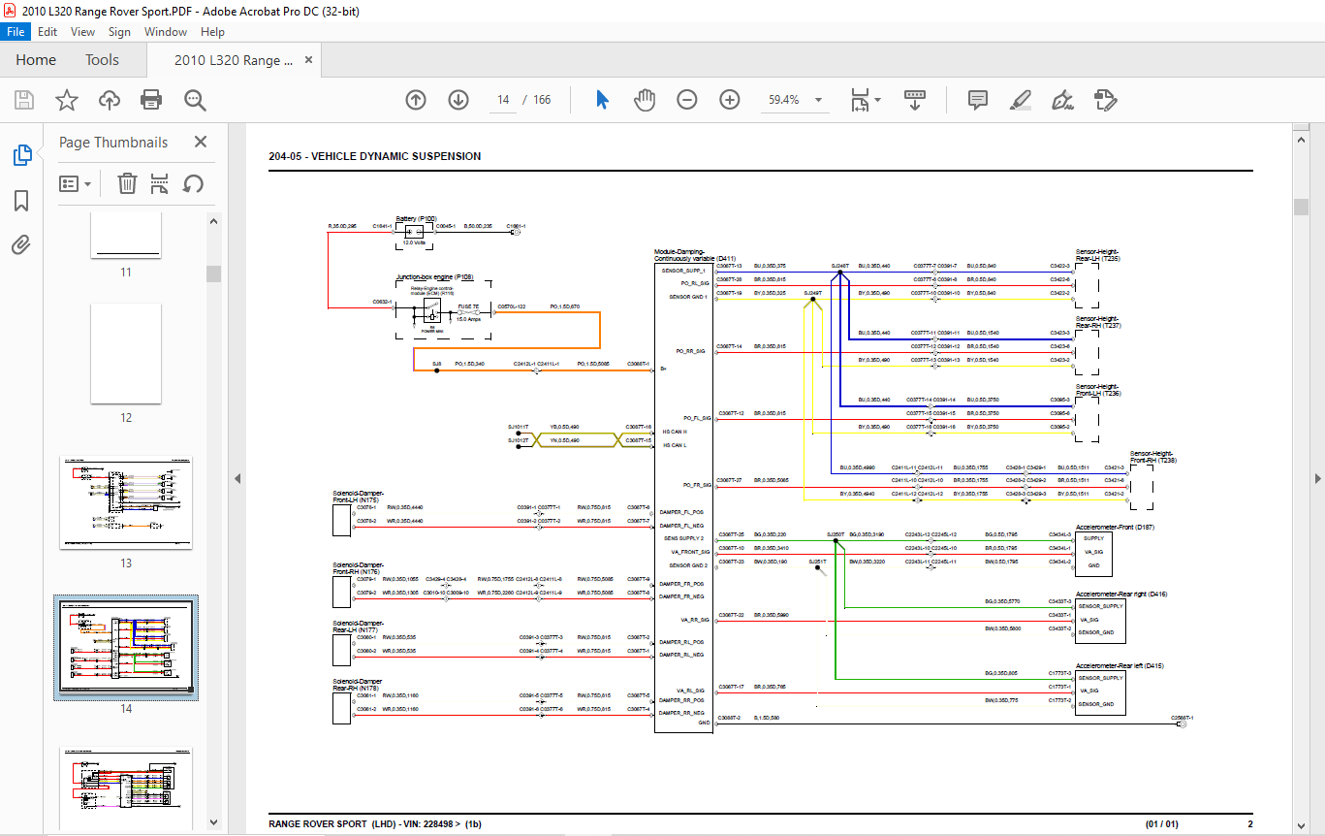Click 'Junction-box engine (P108)' label
The width and height of the screenshot is (1325, 836).
(x=434, y=277)
